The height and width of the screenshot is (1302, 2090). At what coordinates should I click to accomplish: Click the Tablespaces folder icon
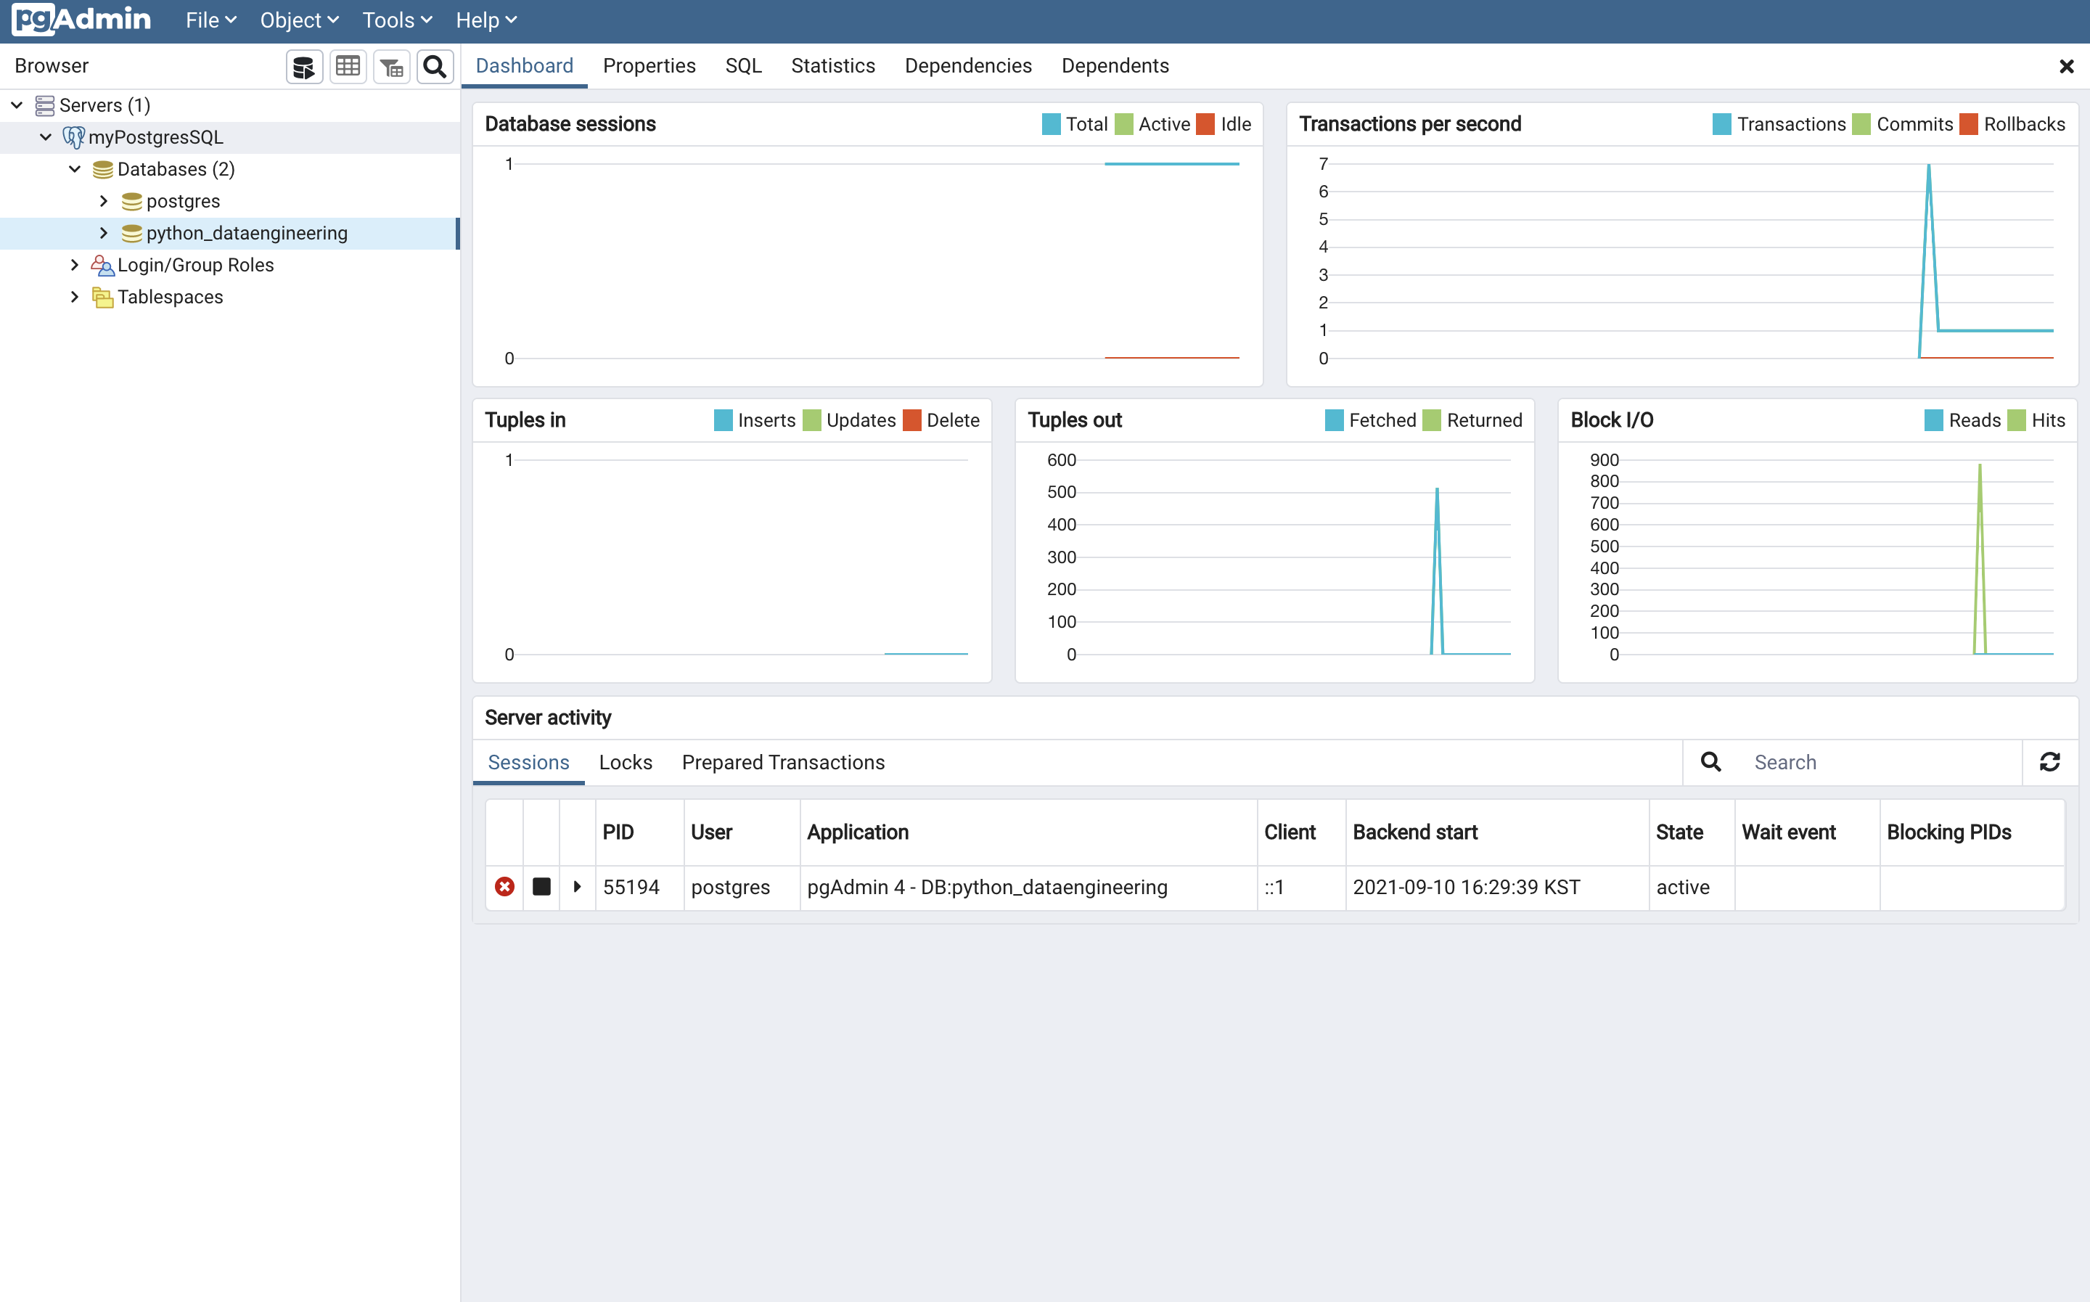coord(102,296)
